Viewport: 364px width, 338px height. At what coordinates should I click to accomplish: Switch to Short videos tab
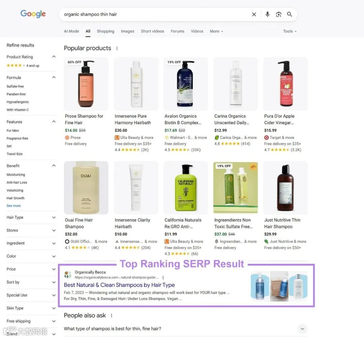click(x=152, y=31)
